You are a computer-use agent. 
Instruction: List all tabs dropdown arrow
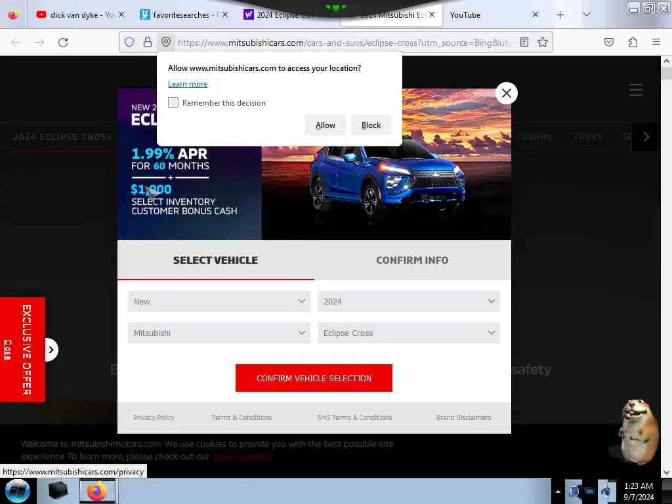pyautogui.click(x=587, y=15)
